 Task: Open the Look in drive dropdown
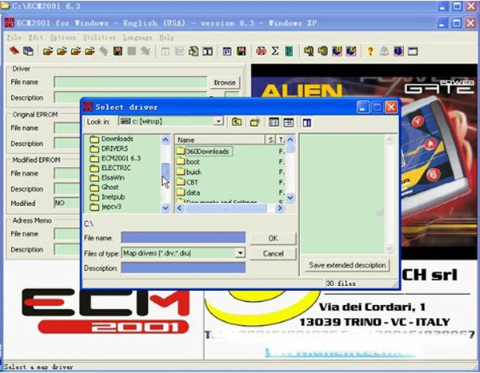[218, 121]
